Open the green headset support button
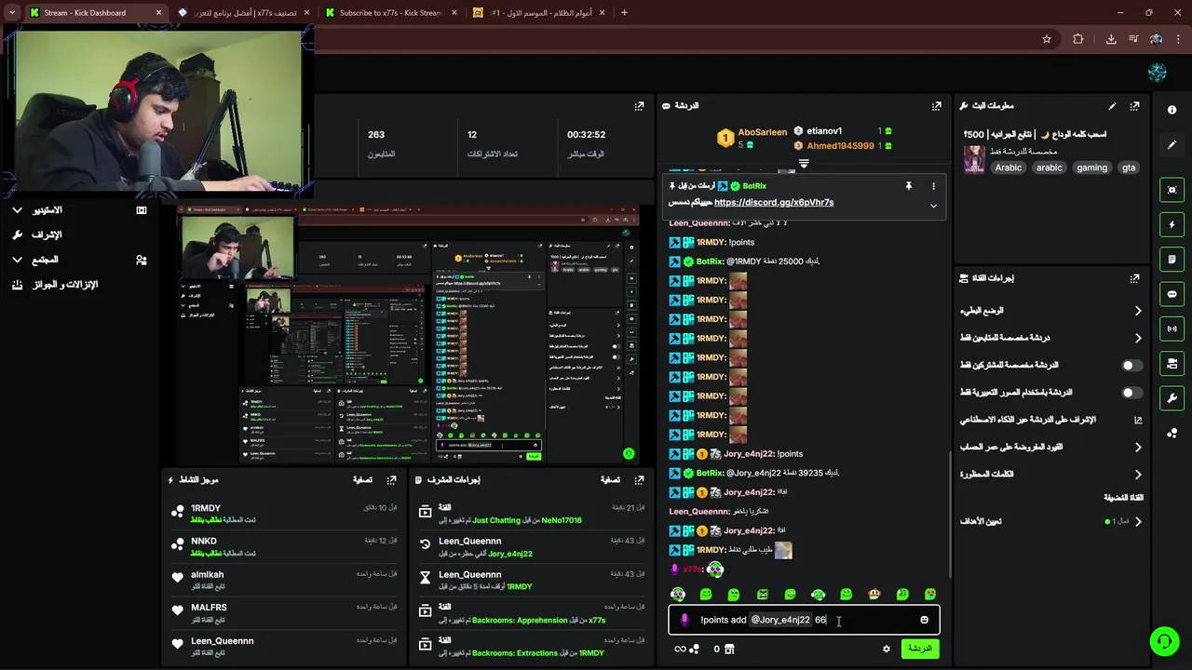1192x670 pixels. pyautogui.click(x=1164, y=641)
